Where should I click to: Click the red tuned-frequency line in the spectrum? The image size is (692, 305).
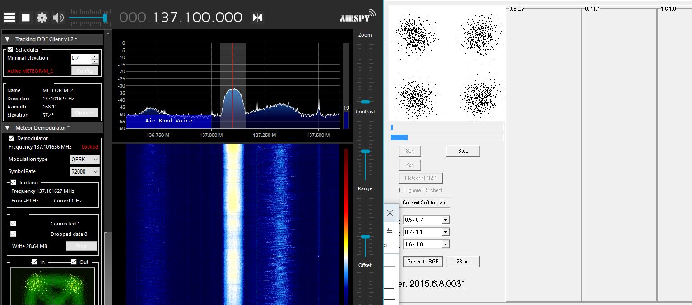point(232,86)
